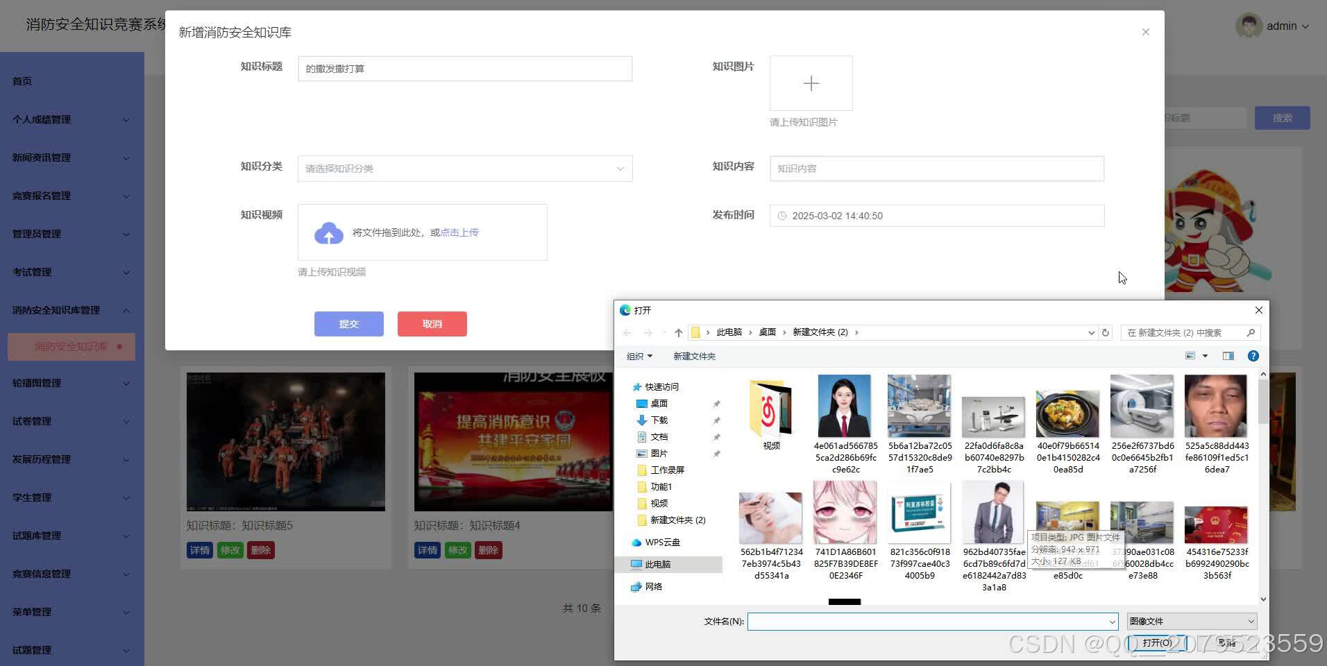Viewport: 1327px width, 666px height.
Task: Click the preview pane icon in the Open dialog
Action: tap(1228, 356)
